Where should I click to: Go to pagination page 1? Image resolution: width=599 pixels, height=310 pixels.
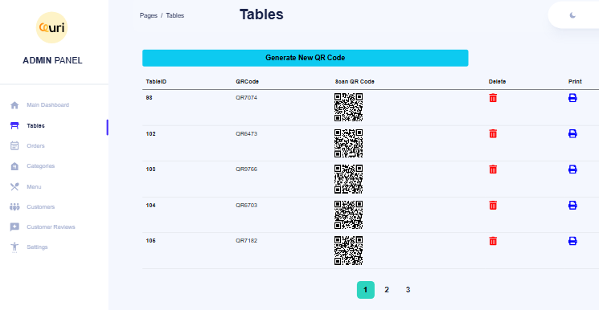366,290
